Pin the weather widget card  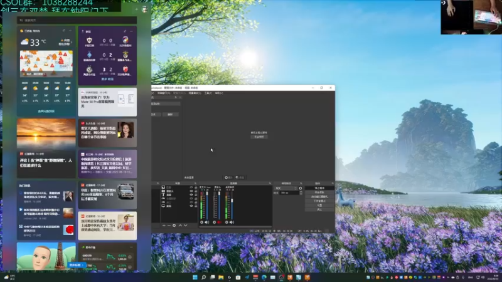click(x=64, y=31)
